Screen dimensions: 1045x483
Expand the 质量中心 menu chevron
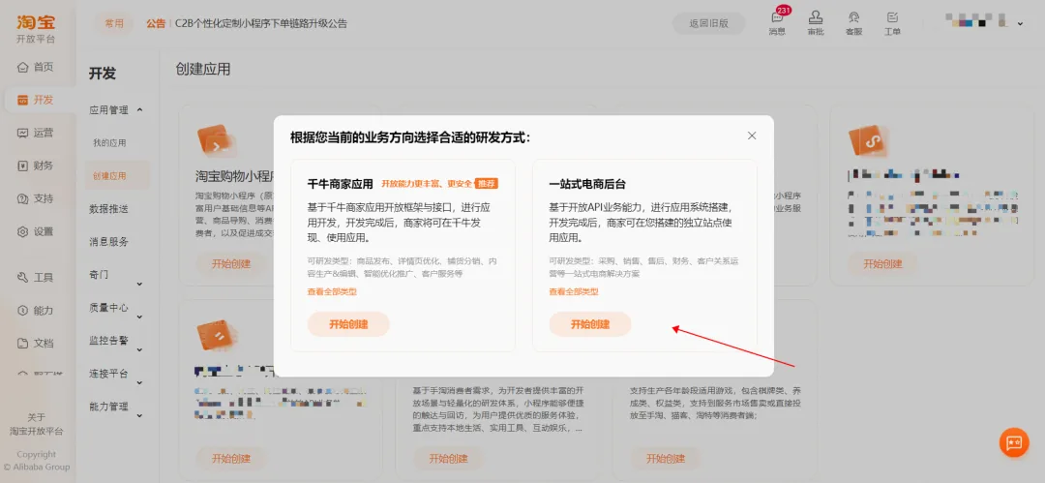140,317
